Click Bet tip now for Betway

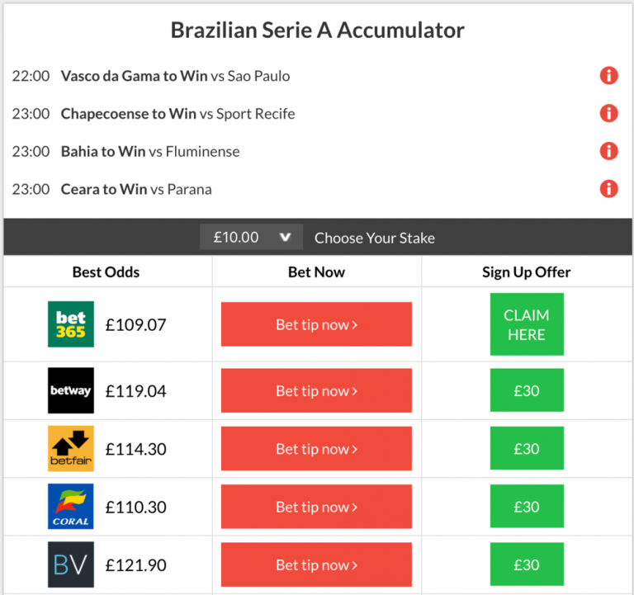click(x=316, y=390)
